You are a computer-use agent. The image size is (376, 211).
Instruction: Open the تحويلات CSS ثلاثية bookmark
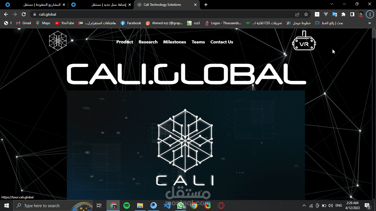point(264,23)
